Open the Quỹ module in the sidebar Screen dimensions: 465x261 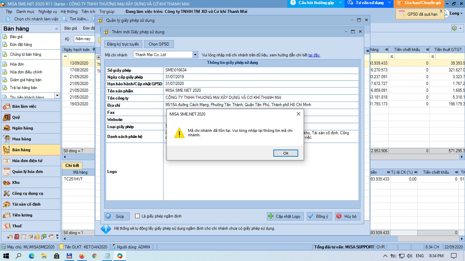pos(31,117)
